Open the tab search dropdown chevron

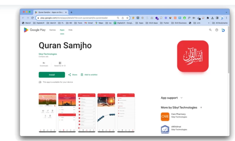[x=226, y=12]
